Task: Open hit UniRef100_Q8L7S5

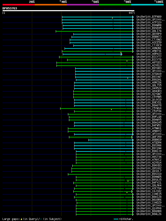Action: 149,86
